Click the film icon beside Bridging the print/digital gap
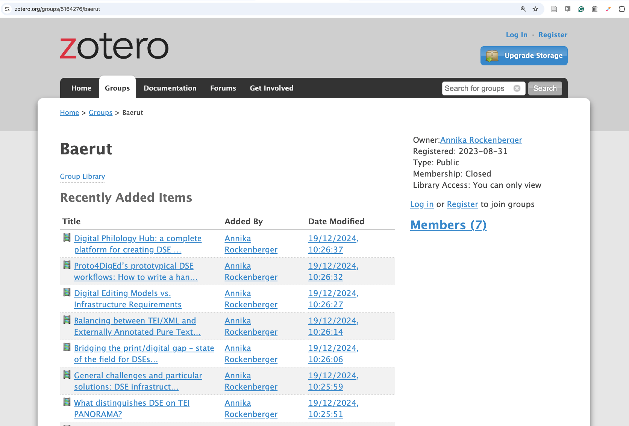Viewport: 629px width, 426px height. pyautogui.click(x=67, y=347)
